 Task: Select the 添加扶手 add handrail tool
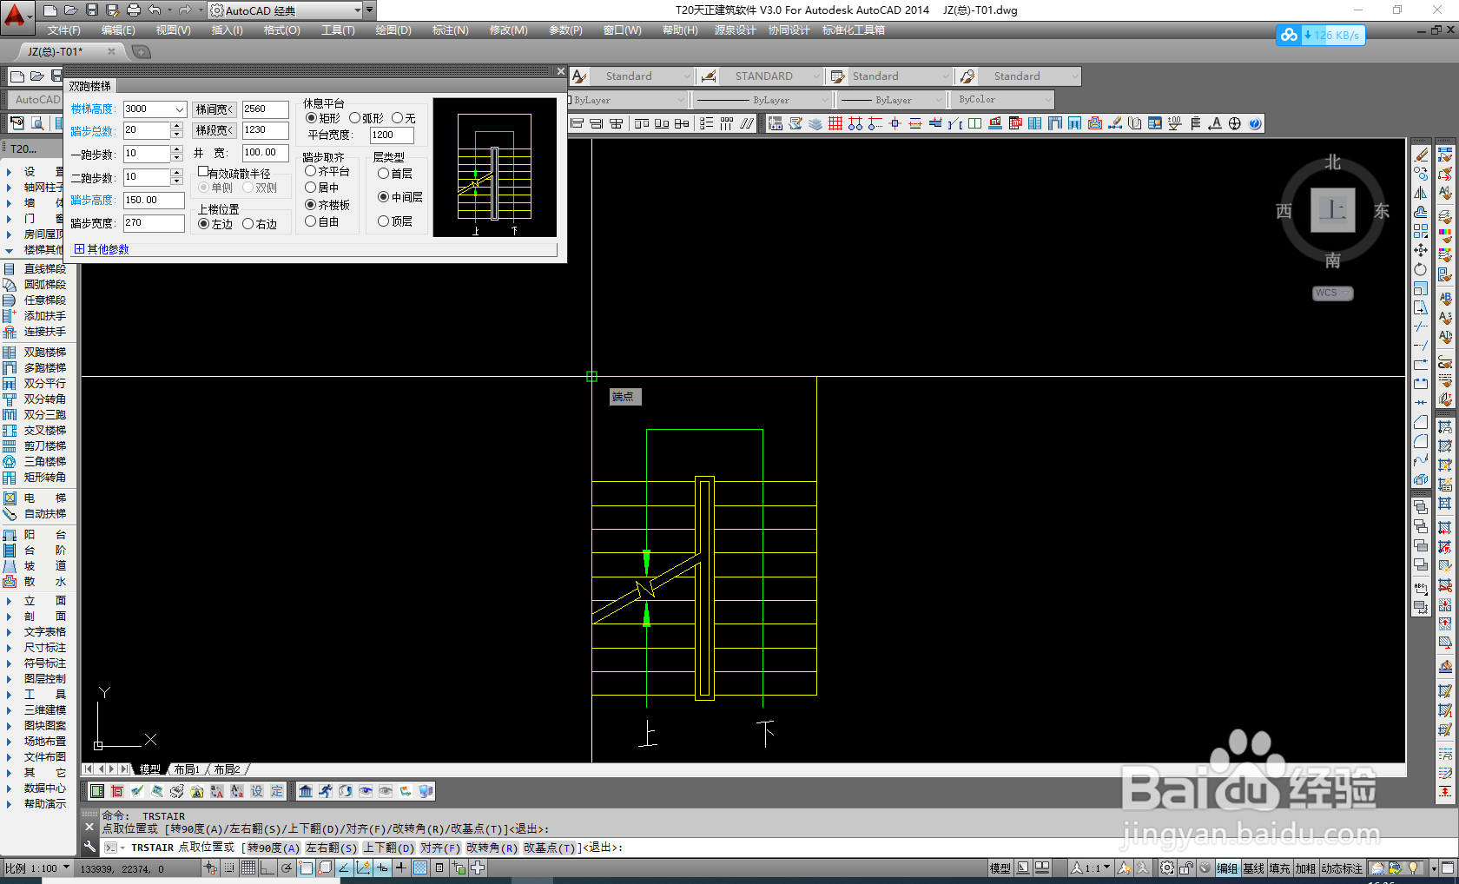pyautogui.click(x=35, y=316)
